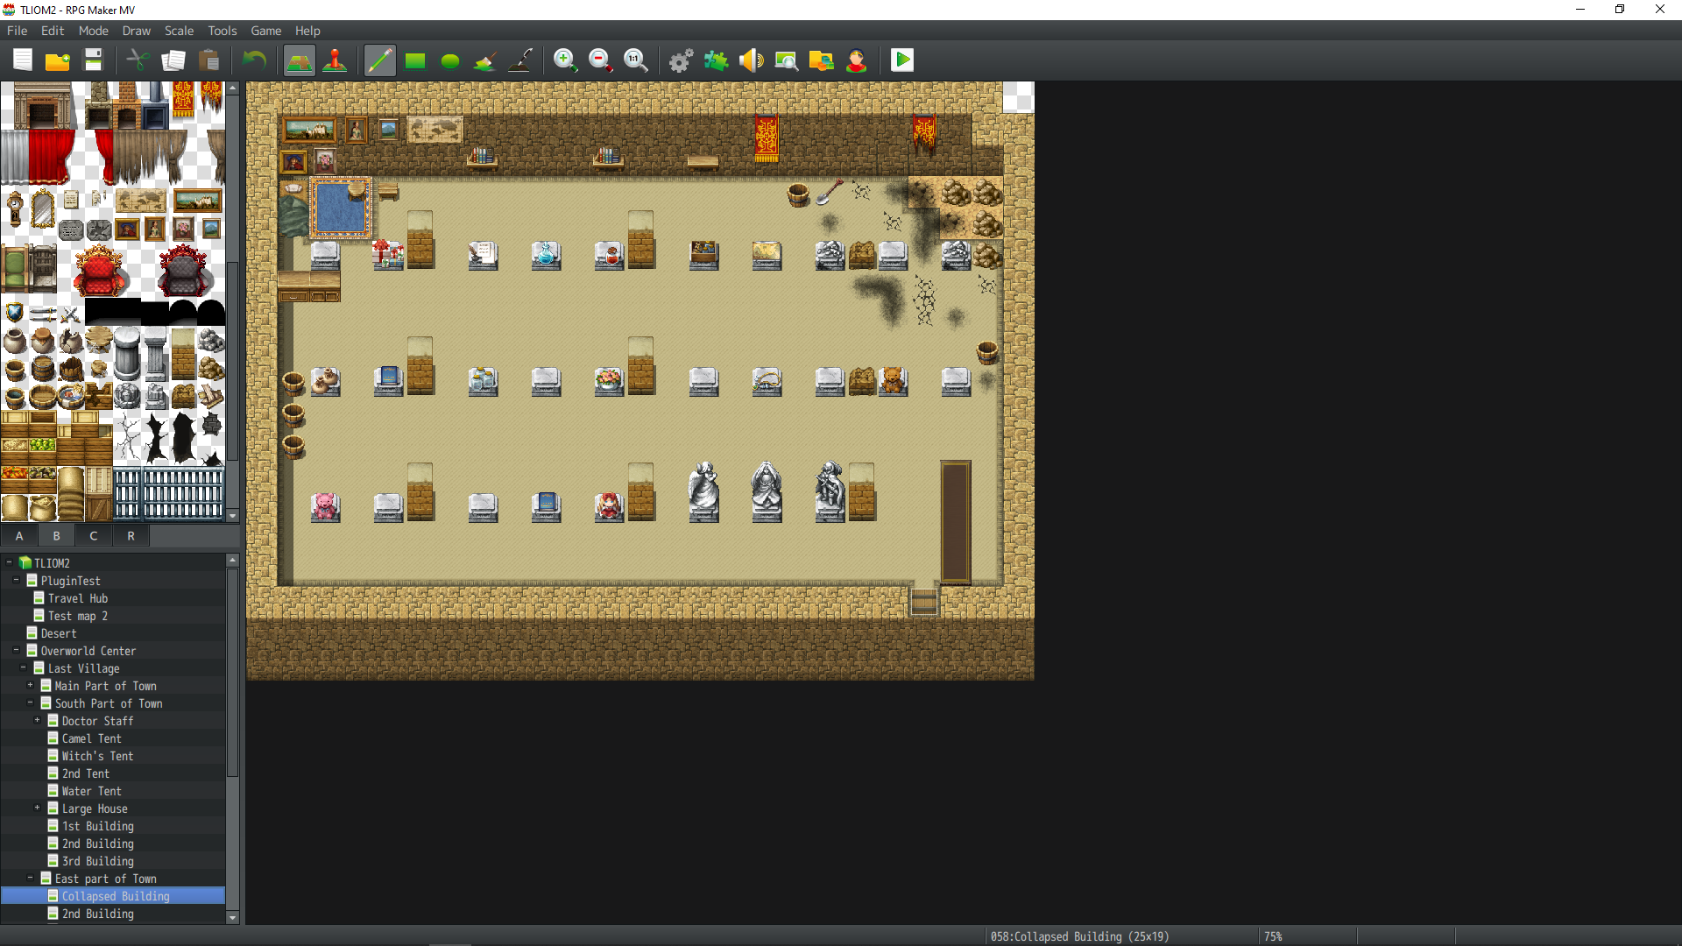Expand the Main Part of Town node
Image resolution: width=1682 pixels, height=946 pixels.
coord(30,685)
